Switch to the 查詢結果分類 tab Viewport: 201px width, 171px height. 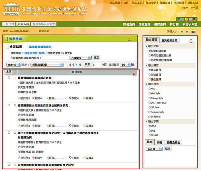tap(170, 40)
